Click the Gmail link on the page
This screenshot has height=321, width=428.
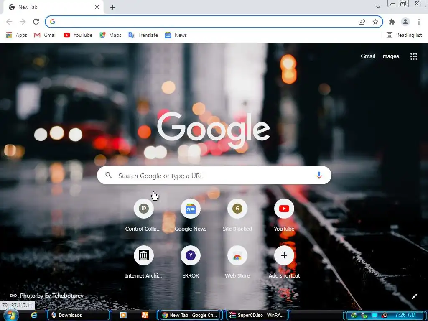[x=368, y=56]
